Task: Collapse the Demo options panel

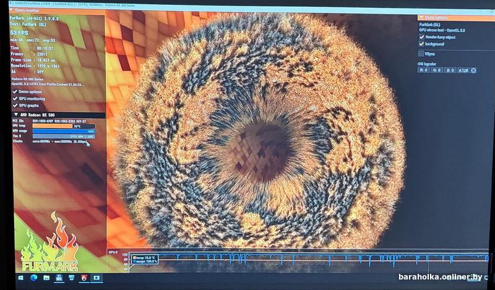Action: (x=421, y=18)
